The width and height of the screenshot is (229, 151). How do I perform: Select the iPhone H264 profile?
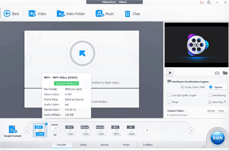point(86,130)
